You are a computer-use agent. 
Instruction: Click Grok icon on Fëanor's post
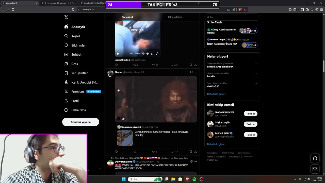[191, 72]
